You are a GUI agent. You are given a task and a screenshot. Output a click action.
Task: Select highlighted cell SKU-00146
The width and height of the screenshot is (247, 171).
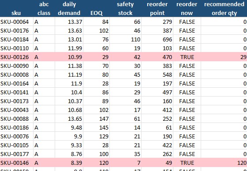coord(16,163)
